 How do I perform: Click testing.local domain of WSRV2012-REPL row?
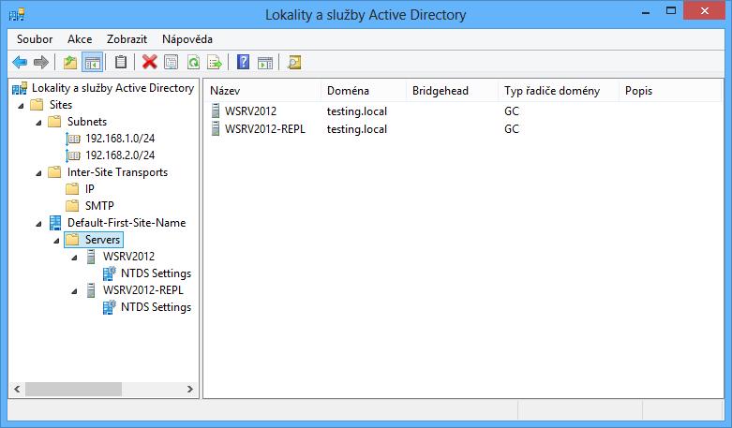[x=357, y=128]
